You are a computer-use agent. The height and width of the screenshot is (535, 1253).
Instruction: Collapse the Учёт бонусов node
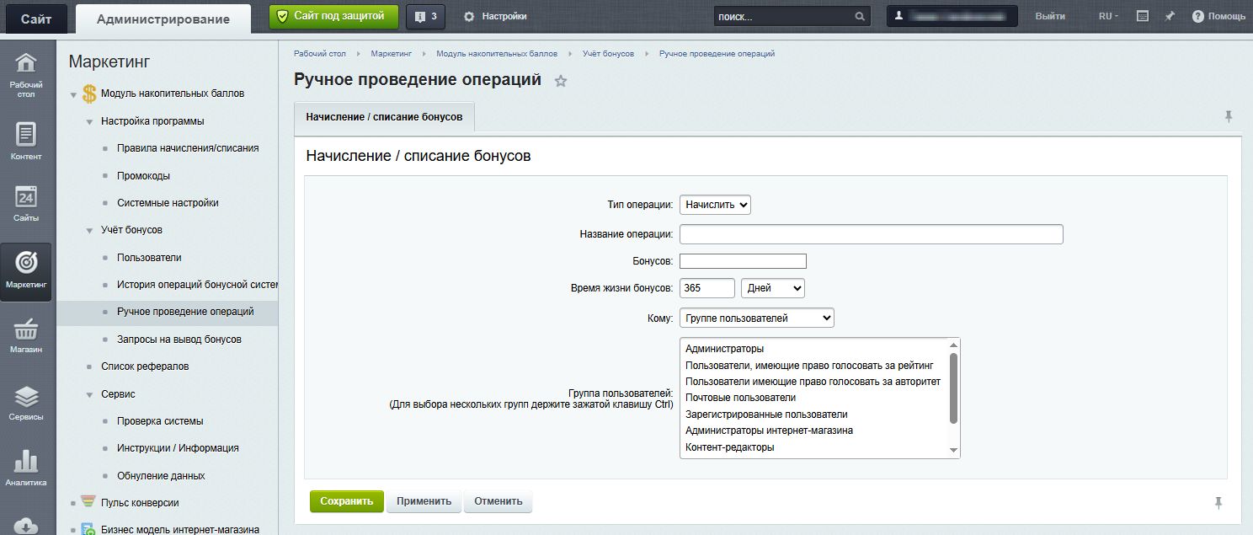click(x=89, y=230)
